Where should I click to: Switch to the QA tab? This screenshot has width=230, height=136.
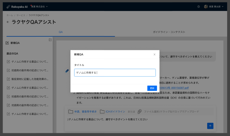coord(61,32)
